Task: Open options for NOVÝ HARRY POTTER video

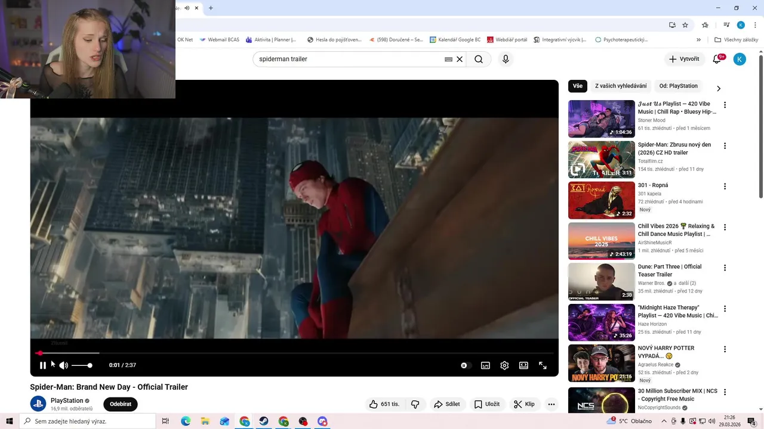Action: (x=725, y=349)
